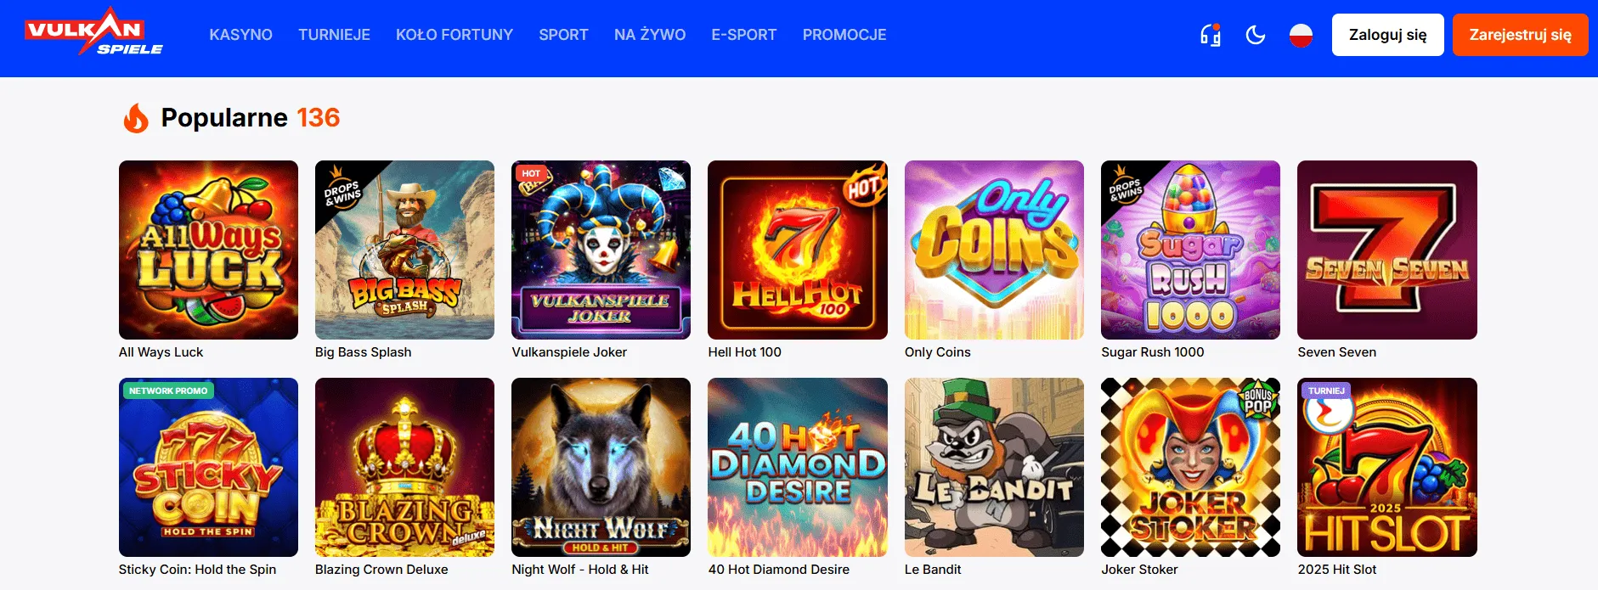
Task: Click the Bonus Pop badge on Joker Stoker
Action: [1257, 400]
